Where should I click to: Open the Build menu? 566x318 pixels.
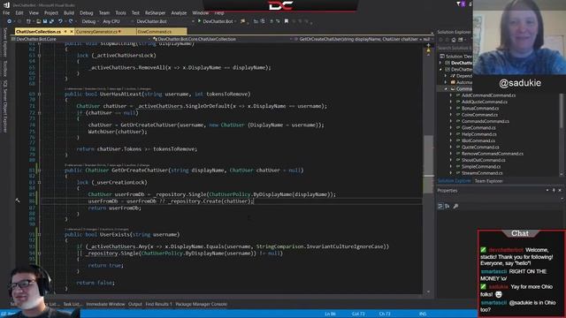[x=69, y=13]
